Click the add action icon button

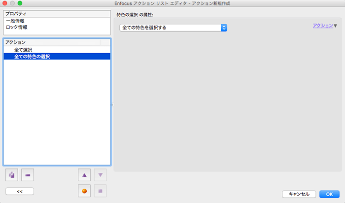pyautogui.click(x=12, y=175)
